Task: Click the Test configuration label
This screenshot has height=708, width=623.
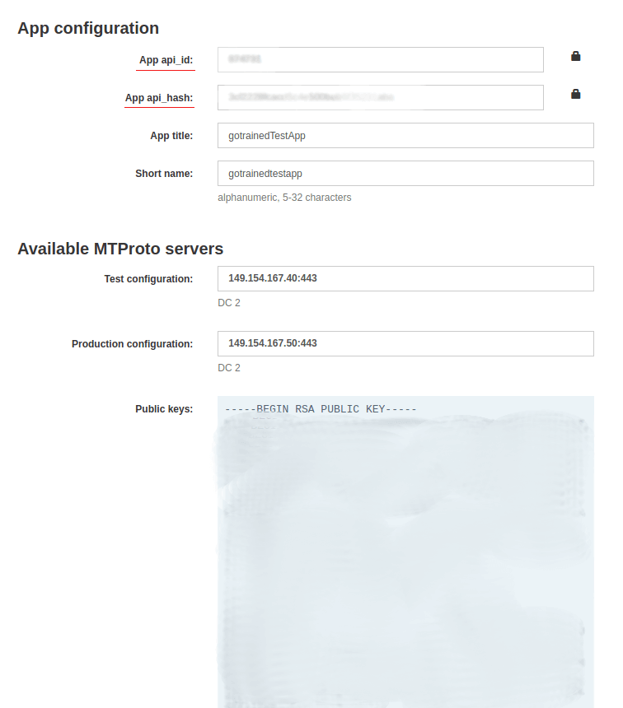Action: coord(148,279)
